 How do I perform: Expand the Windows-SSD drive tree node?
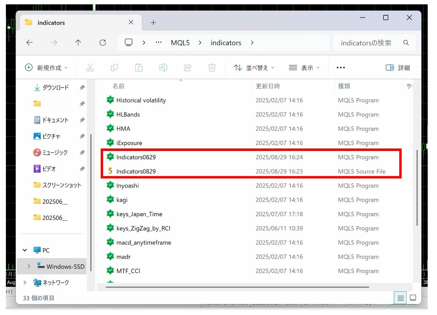pyautogui.click(x=29, y=266)
